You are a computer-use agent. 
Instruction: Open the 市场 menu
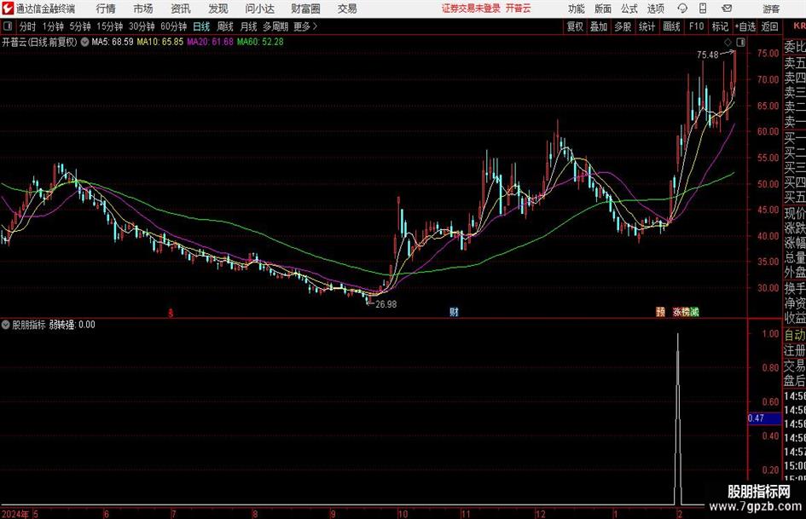click(x=143, y=9)
